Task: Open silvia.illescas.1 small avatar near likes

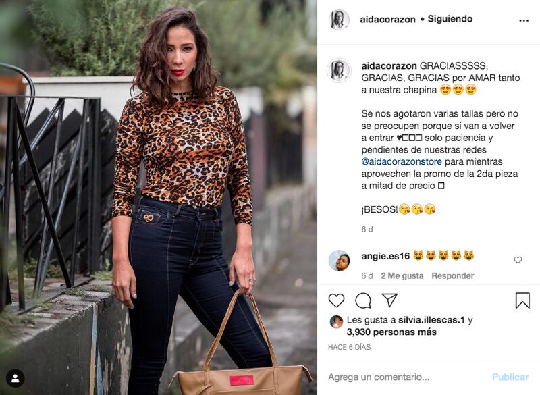Action: point(336,321)
